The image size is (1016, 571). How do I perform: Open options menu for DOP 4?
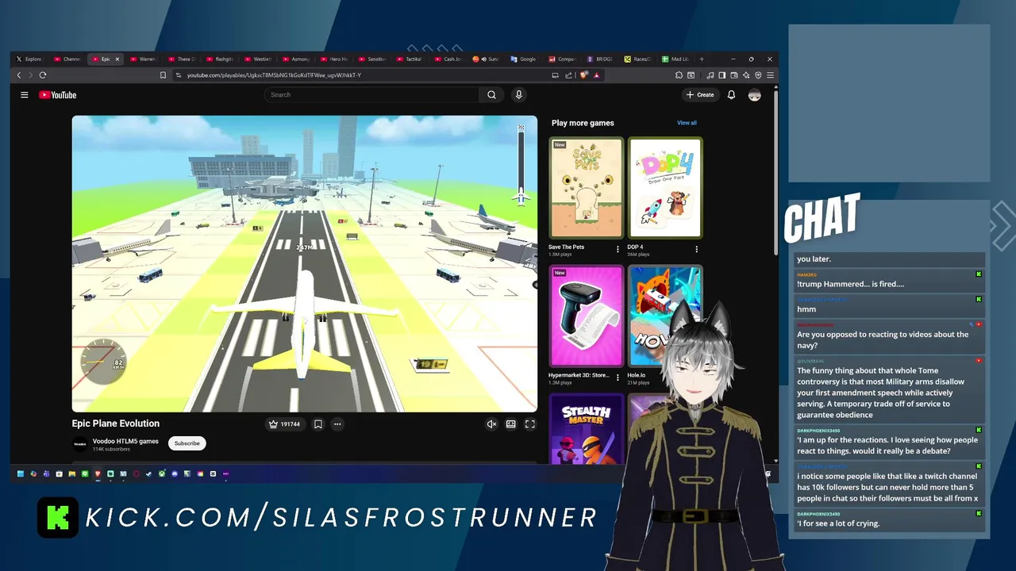coord(697,250)
